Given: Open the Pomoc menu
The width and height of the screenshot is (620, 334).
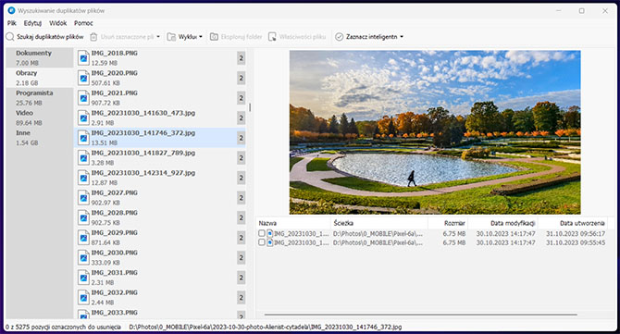Looking at the screenshot, I should (83, 23).
